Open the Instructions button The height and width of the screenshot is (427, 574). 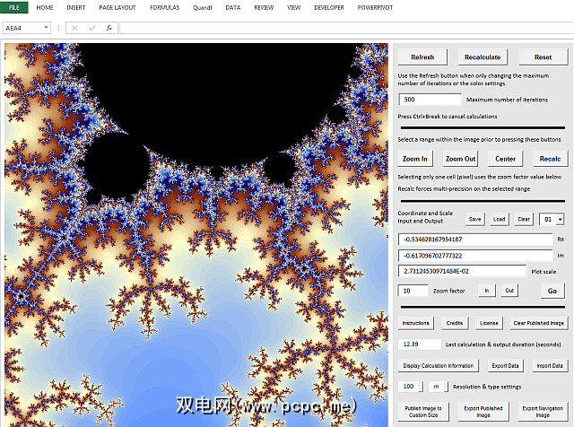coord(415,323)
